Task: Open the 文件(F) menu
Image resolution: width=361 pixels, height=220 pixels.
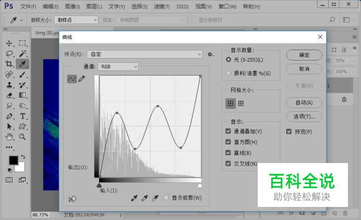Action: 28,6
